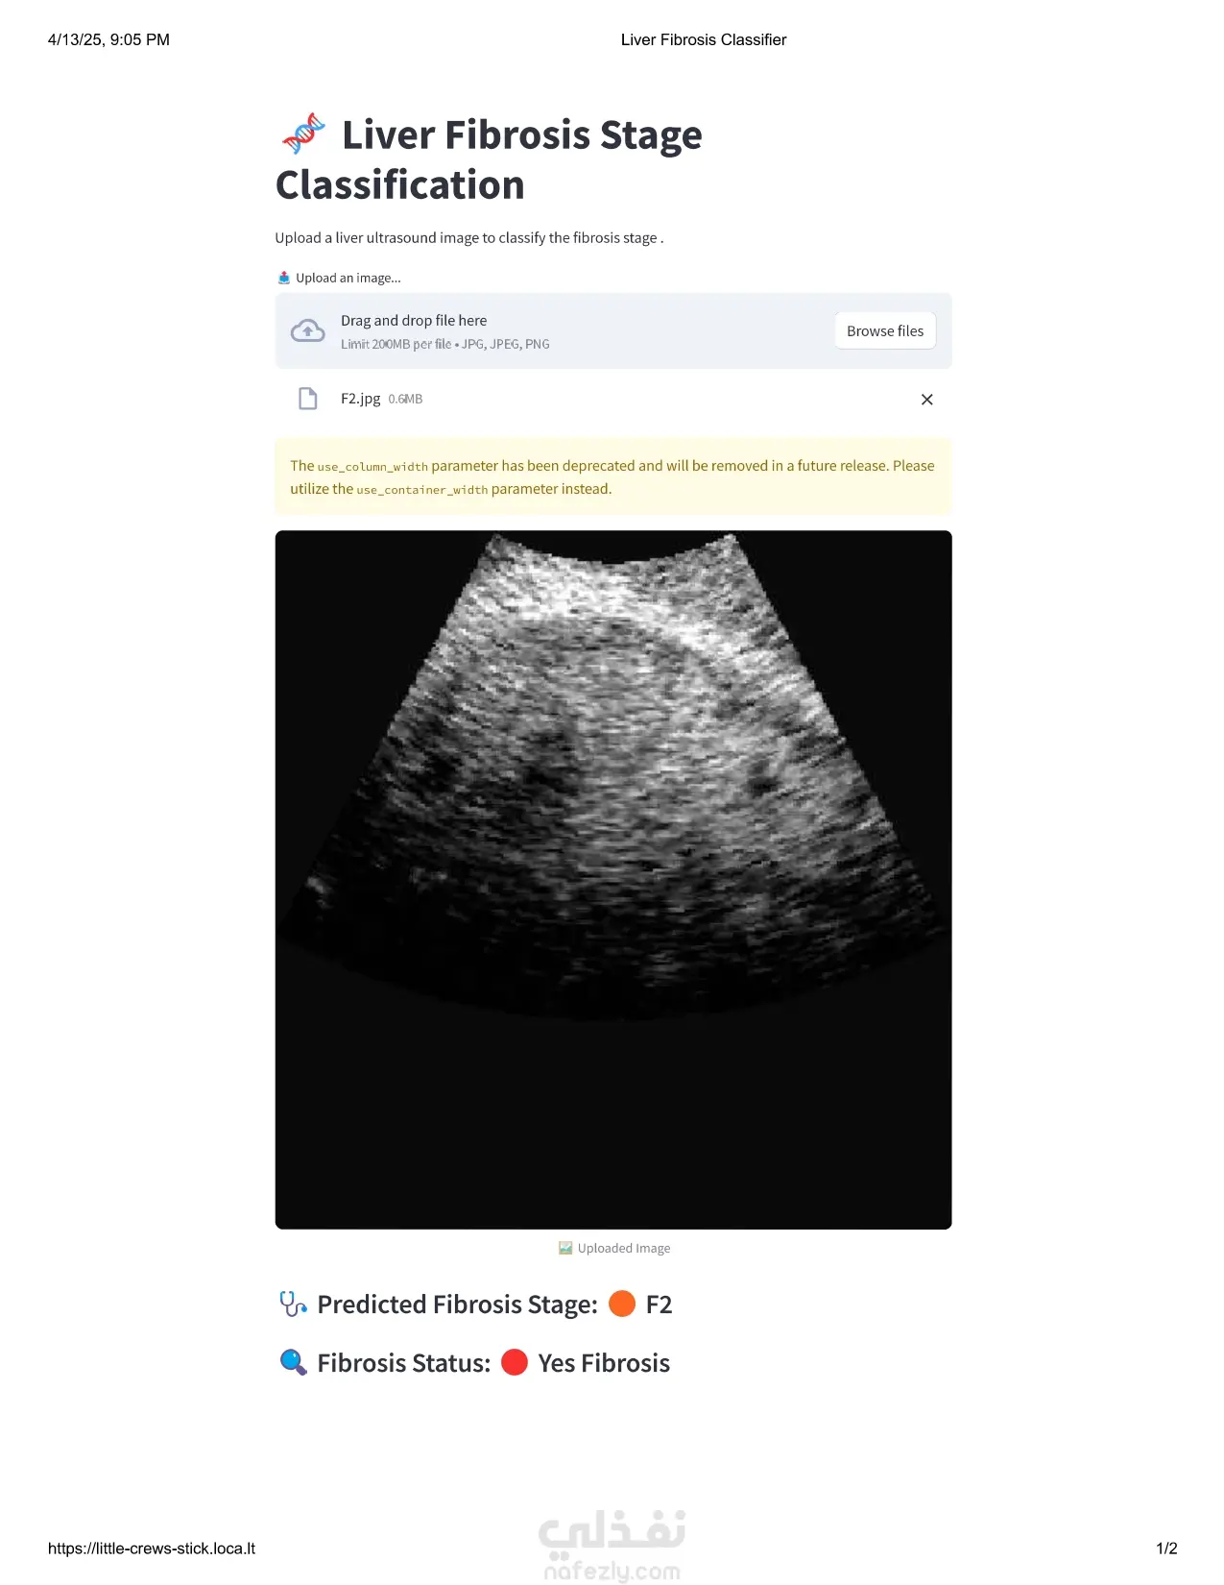Click the red circle next to Yes Fibrosis
Viewport: 1224px width, 1585px height.
515,1362
